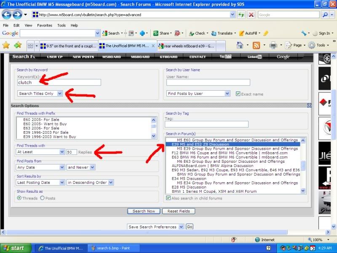Select the Posts radio button

[x=43, y=198]
